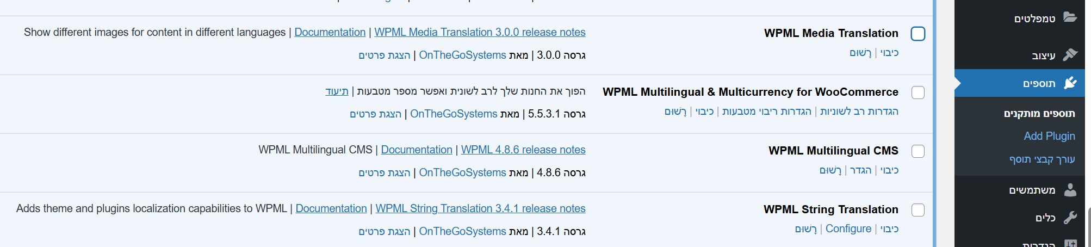Toggle the WPML String Translation checkbox
Screen dimensions: 1091x247
click(x=918, y=210)
